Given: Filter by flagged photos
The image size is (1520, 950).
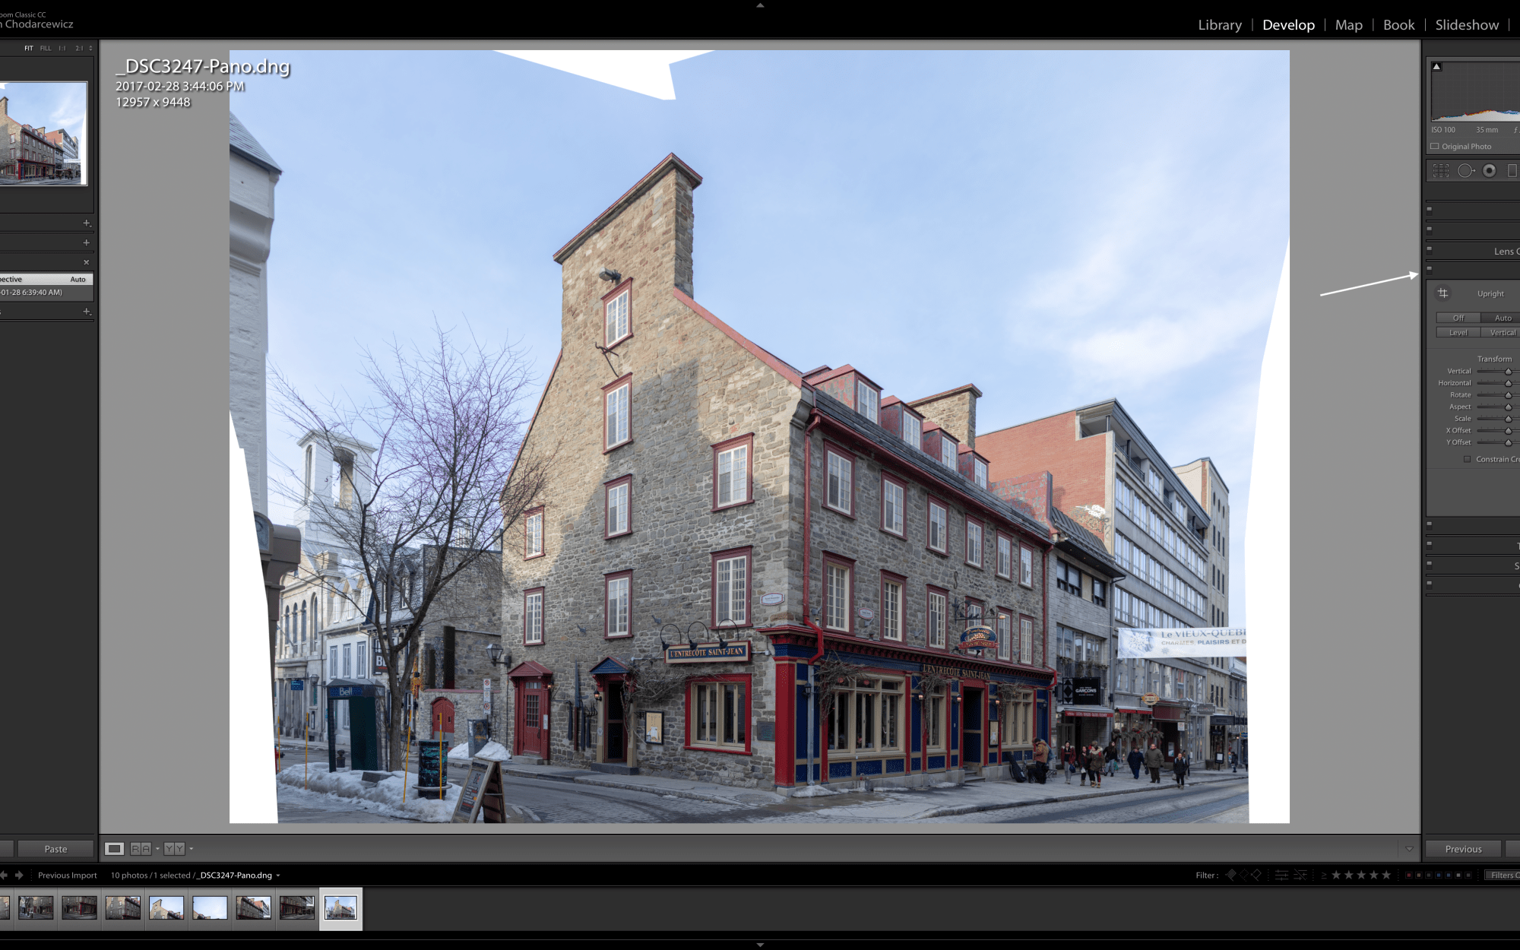Looking at the screenshot, I should tap(1231, 875).
